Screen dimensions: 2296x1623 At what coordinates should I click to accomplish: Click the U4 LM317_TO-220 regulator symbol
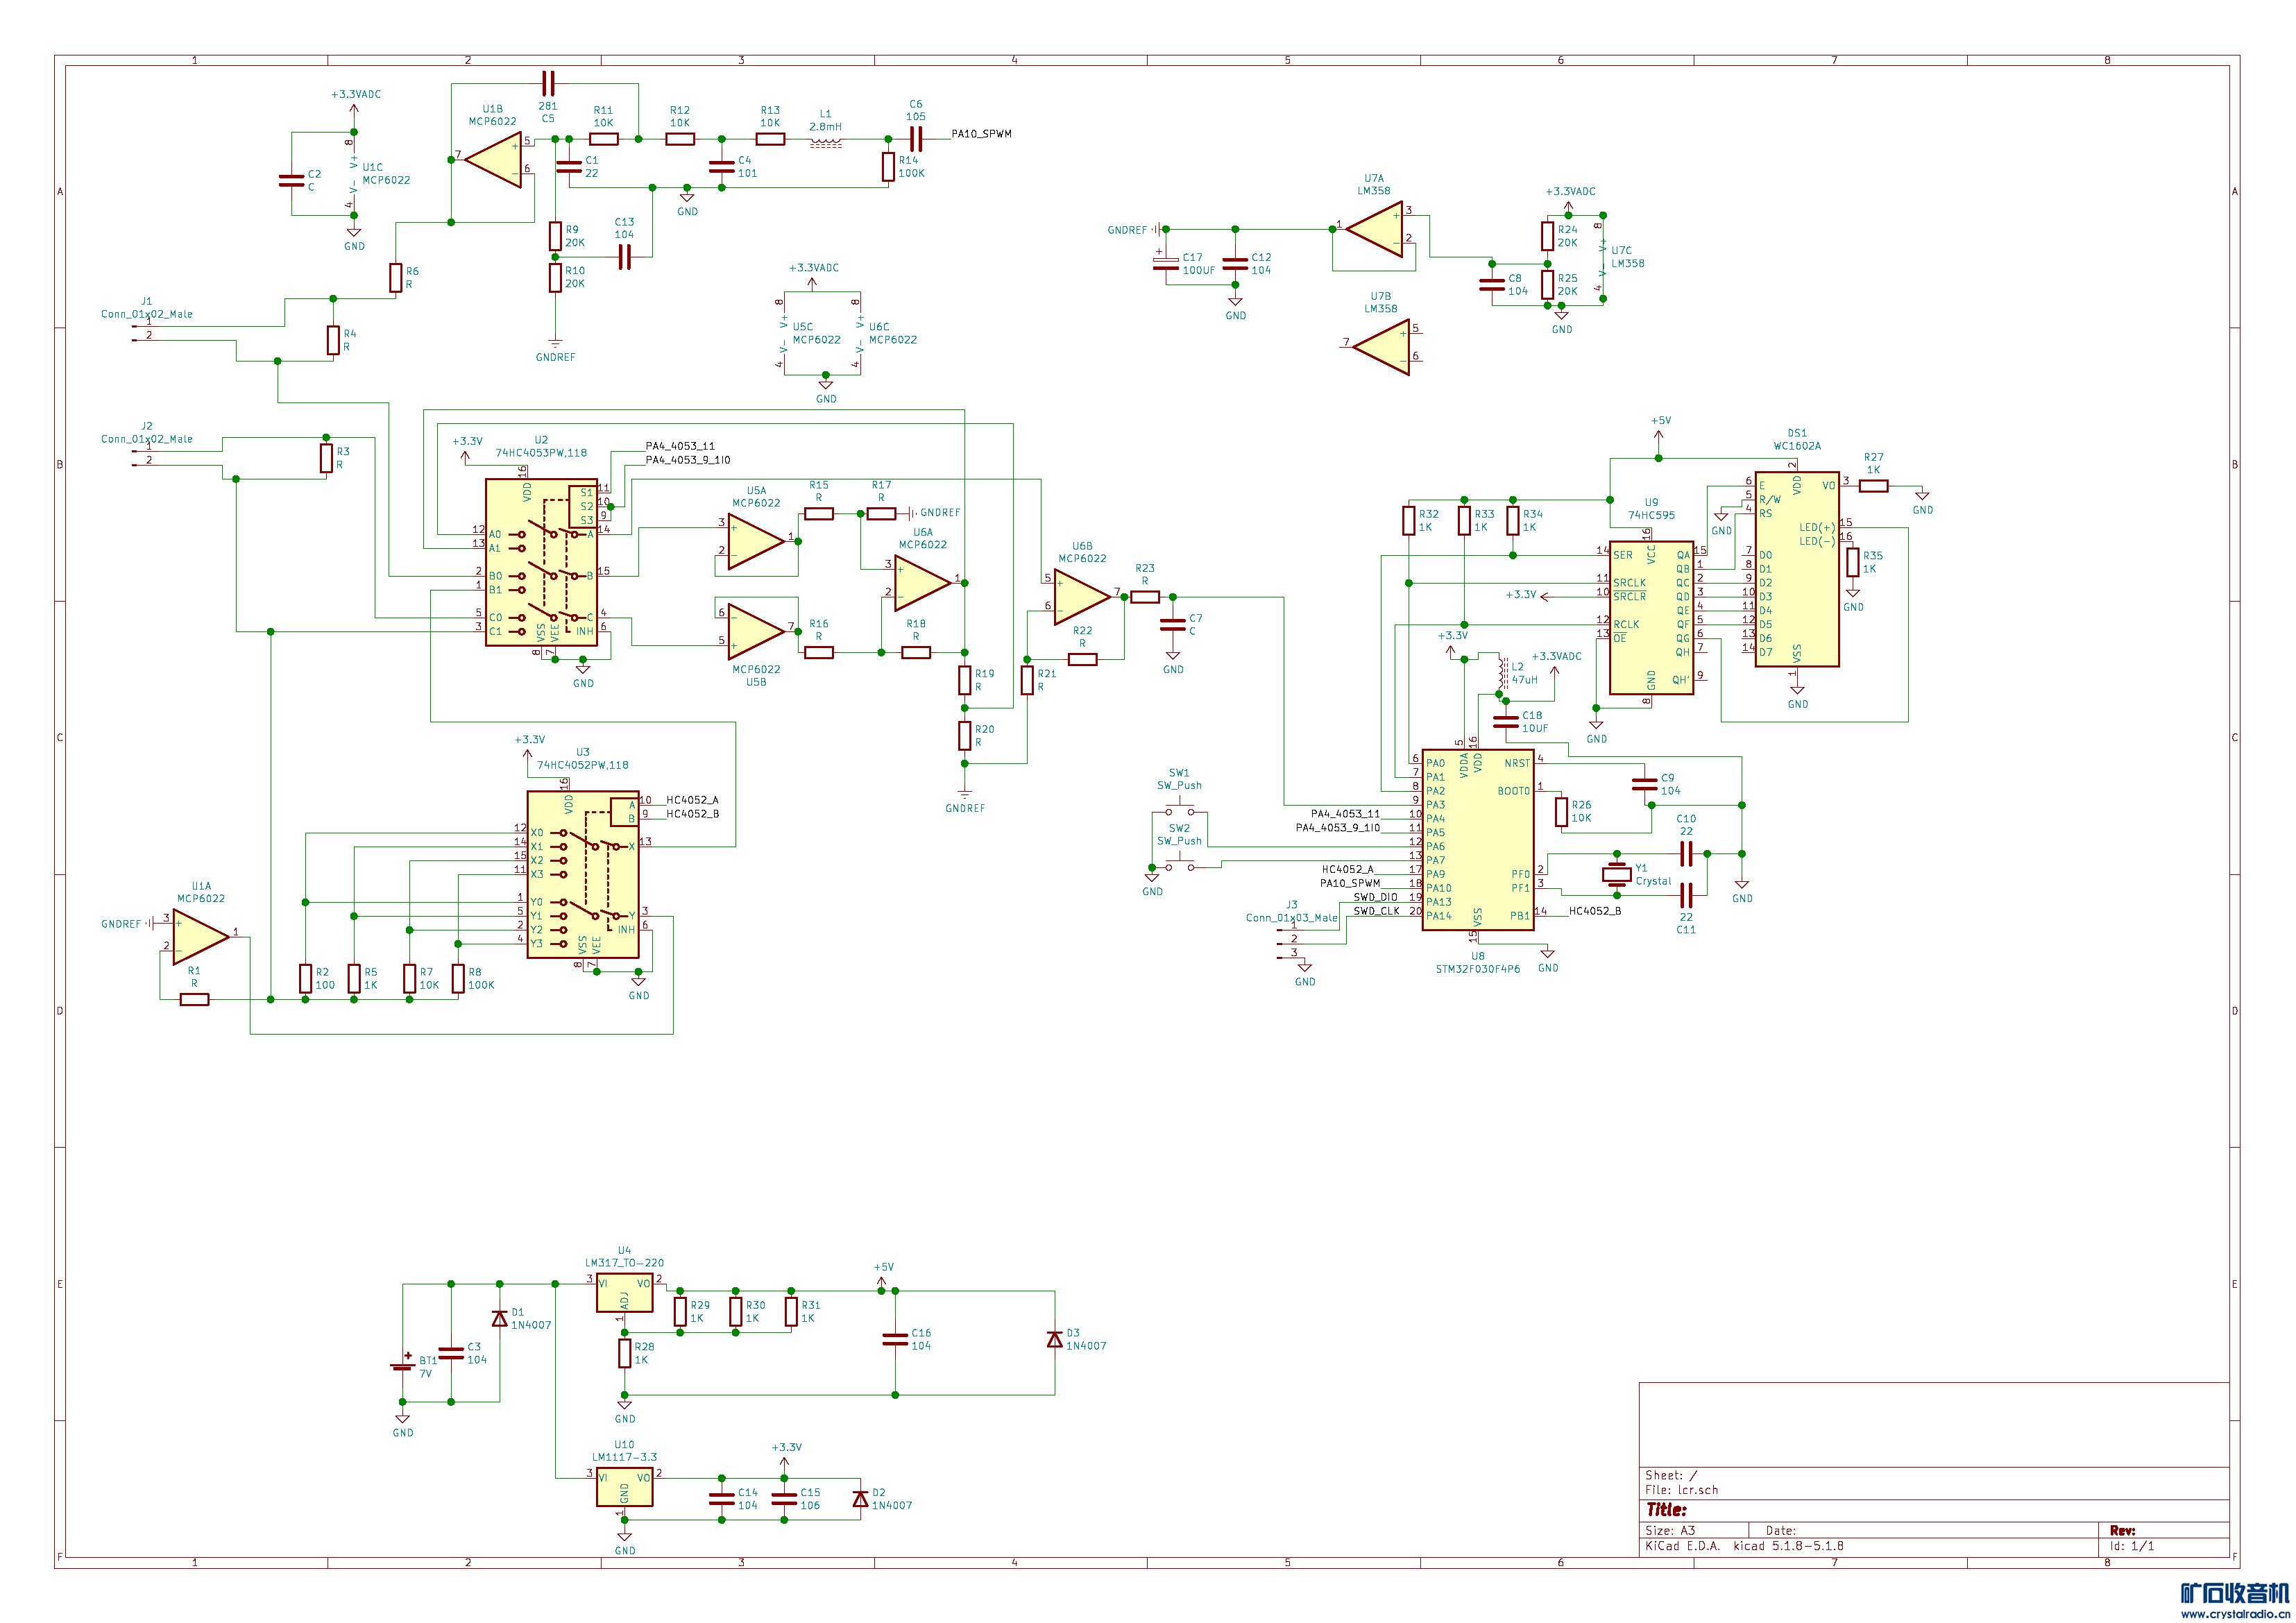(x=624, y=1293)
